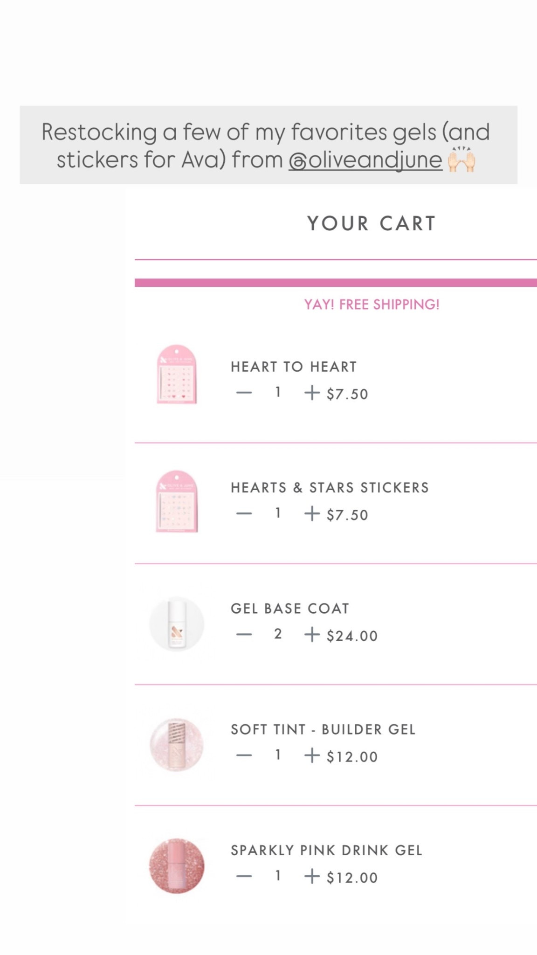Decrease Soft Tint Builder Gel quantity
The height and width of the screenshot is (955, 537).
point(243,755)
